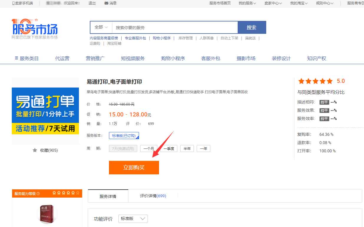This screenshot has width=364, height=227.
Task: Open the 代运营 navigation menu
Action: (62, 58)
